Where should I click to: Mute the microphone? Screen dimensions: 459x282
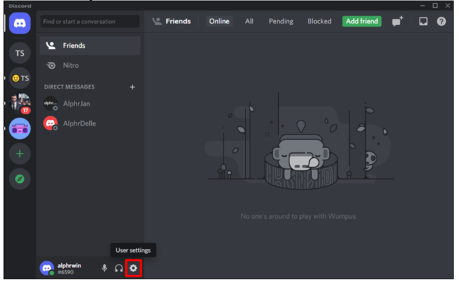coord(104,268)
